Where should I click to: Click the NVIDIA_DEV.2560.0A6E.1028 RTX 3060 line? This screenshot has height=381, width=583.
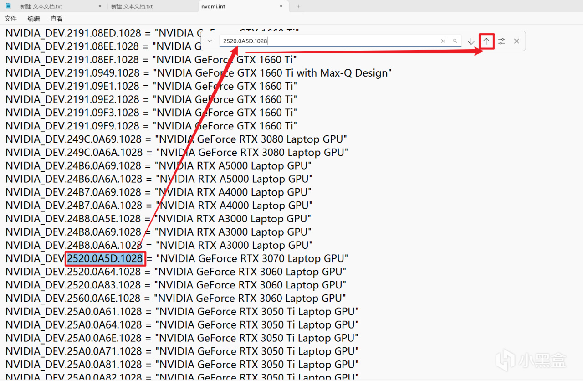pyautogui.click(x=176, y=298)
